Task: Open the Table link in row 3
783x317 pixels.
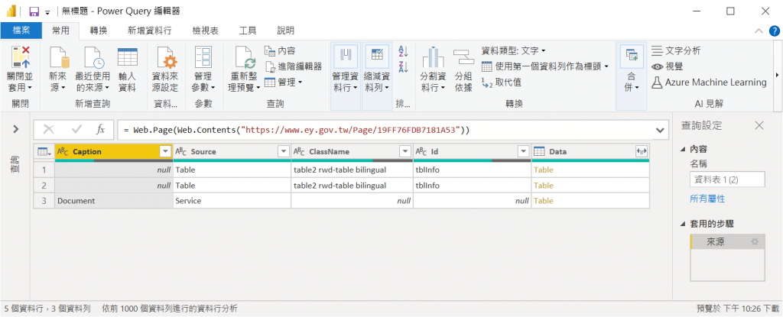Action: [x=544, y=201]
